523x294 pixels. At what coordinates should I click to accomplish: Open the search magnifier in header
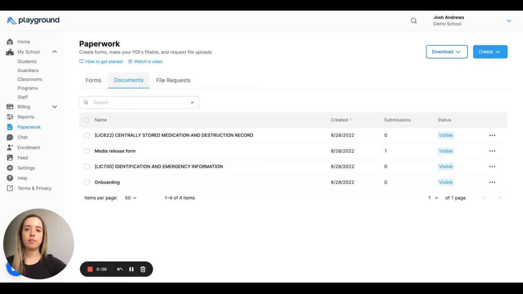click(x=414, y=21)
